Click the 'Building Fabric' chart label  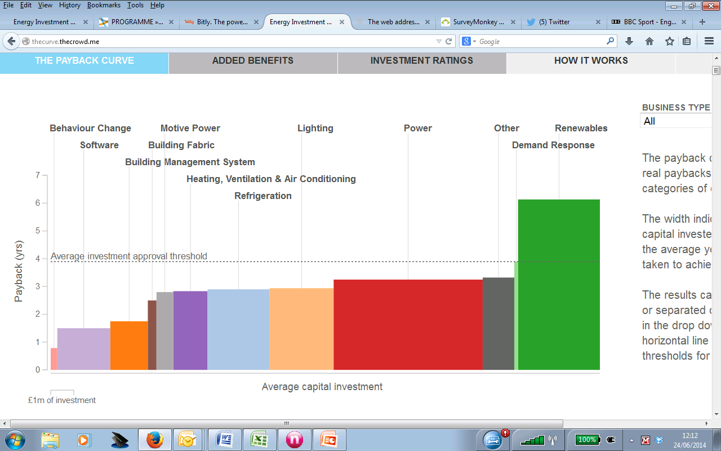click(181, 145)
